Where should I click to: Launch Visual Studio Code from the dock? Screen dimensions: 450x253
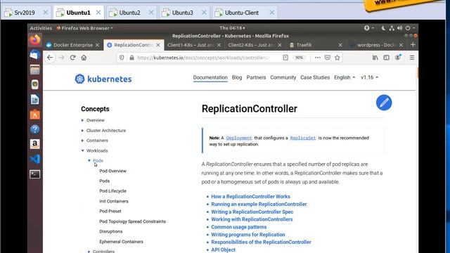tap(34, 159)
